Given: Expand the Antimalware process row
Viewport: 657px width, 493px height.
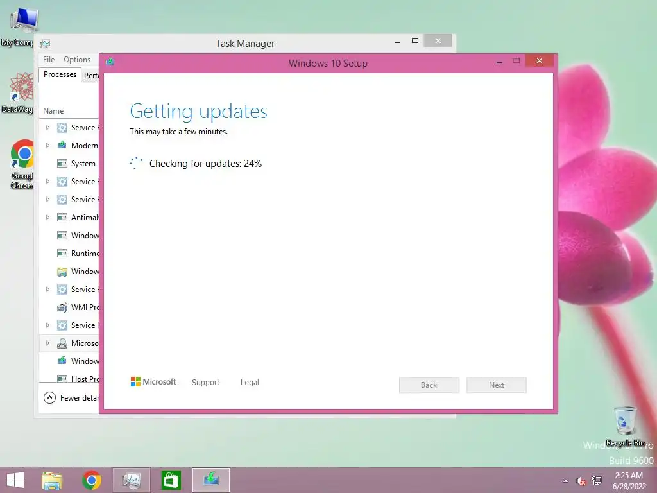Looking at the screenshot, I should click(x=47, y=217).
